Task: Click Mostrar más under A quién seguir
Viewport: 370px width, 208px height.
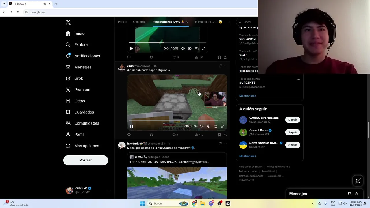Action: tap(247, 156)
